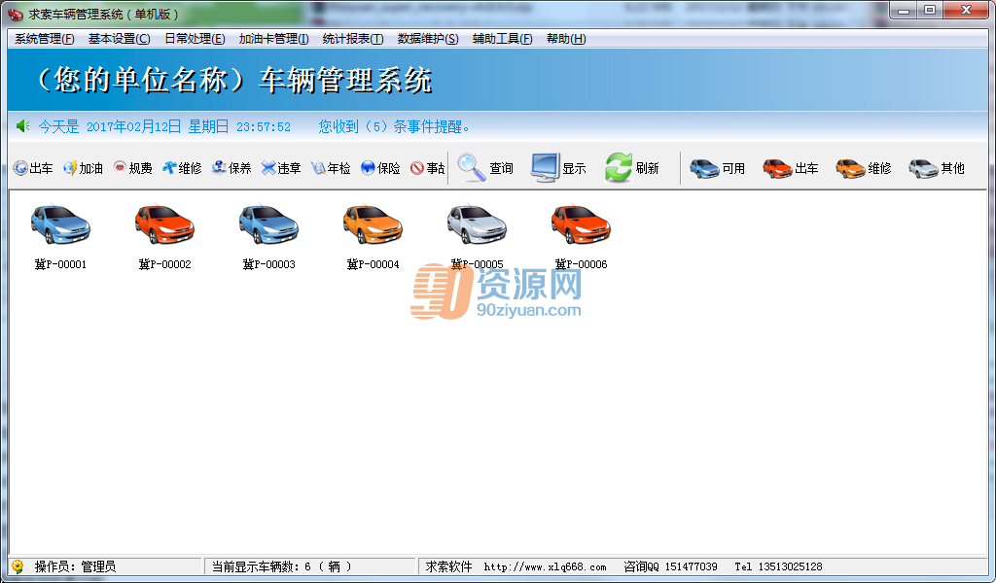Open the 日常处理(E) menu
The width and height of the screenshot is (996, 583).
pos(195,39)
